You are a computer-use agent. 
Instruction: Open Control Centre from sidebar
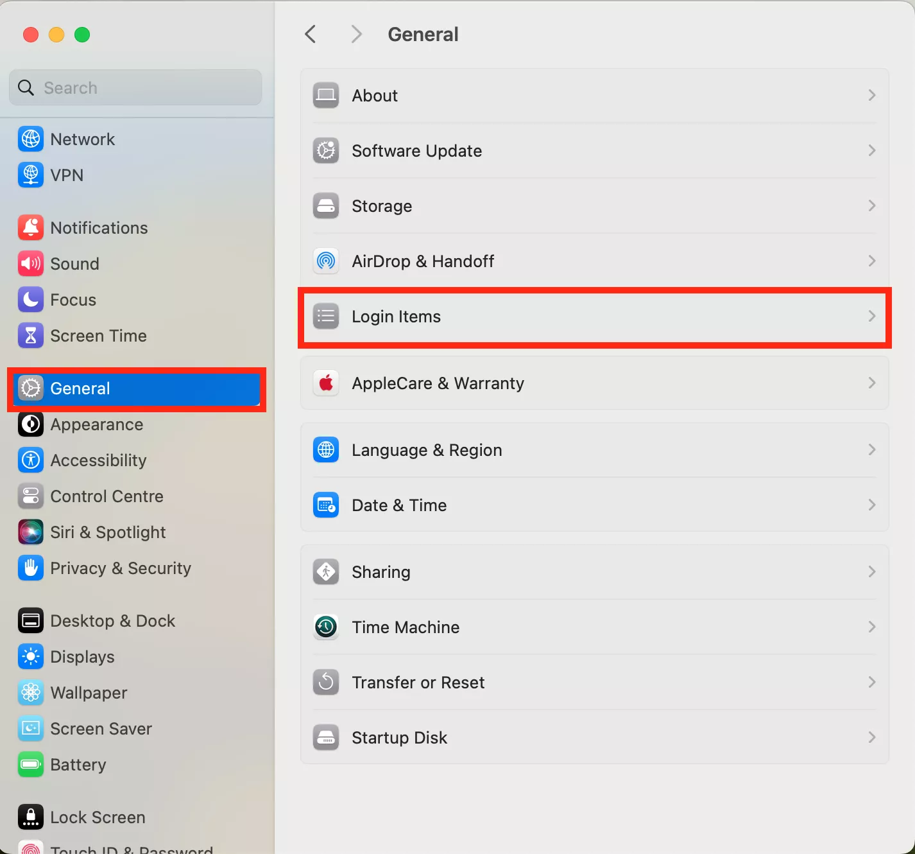point(107,496)
